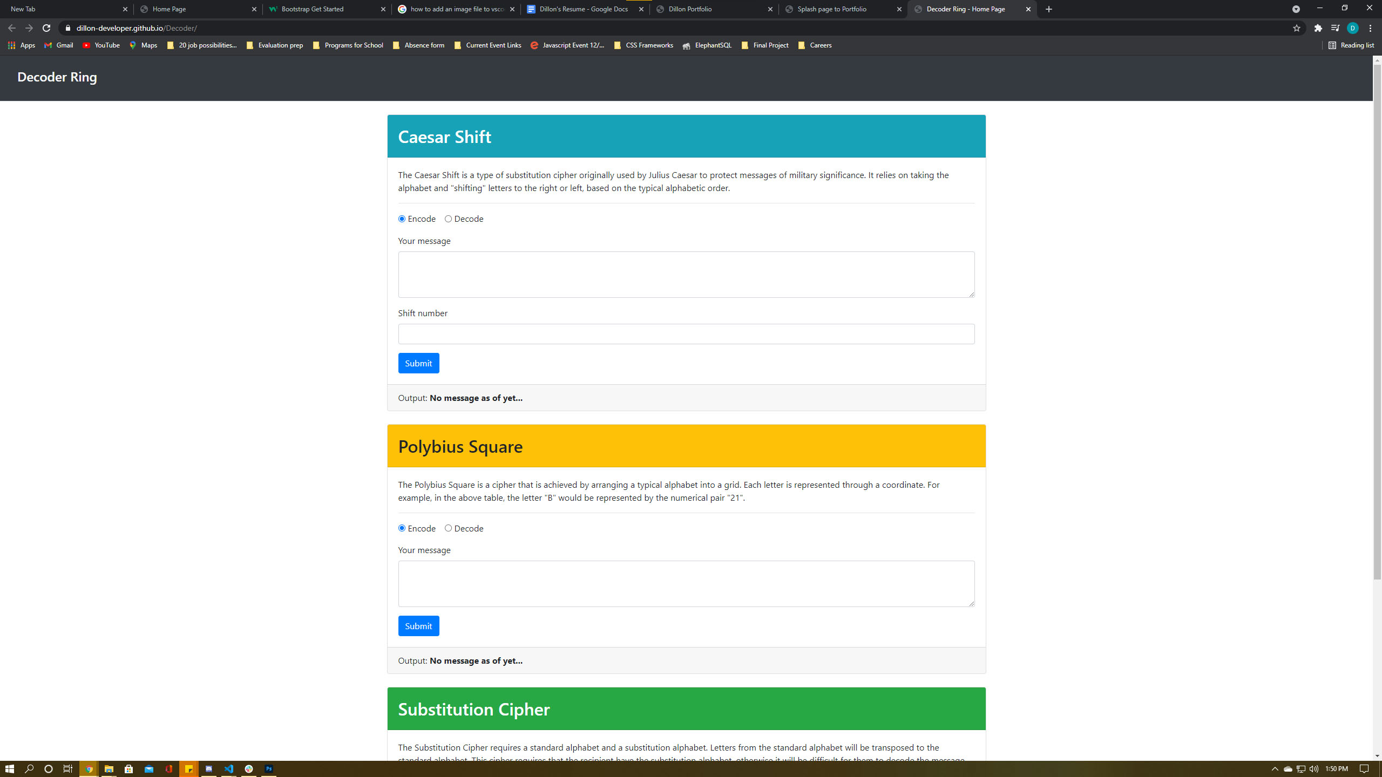Toggle Polybius Square Decode option
1382x777 pixels.
tap(447, 528)
